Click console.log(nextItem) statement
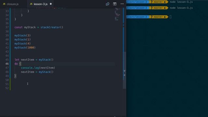Image resolution: width=208 pixels, height=117 pixels. (38, 68)
